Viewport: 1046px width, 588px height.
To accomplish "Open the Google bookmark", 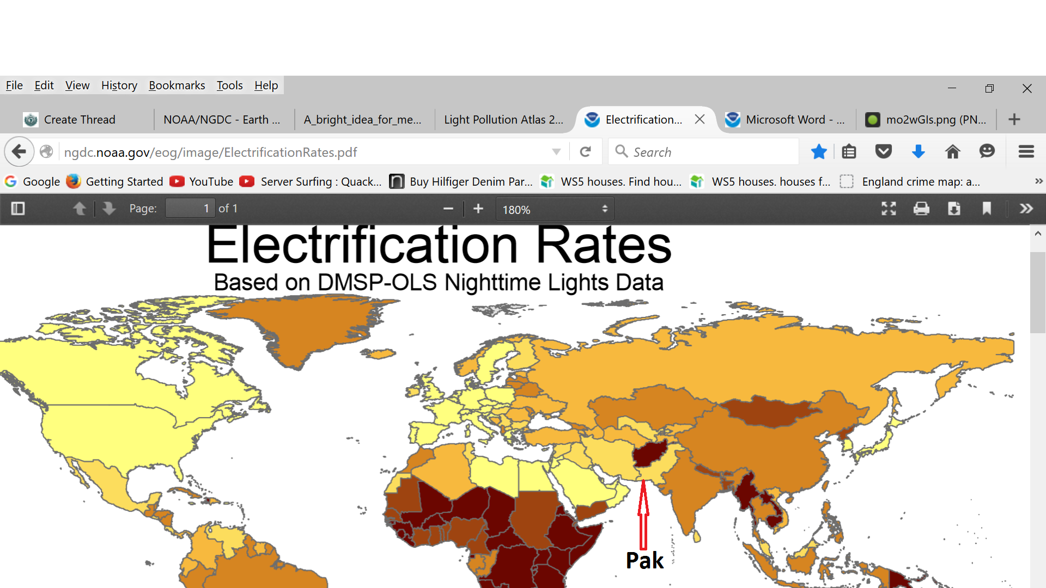I will (x=32, y=181).
